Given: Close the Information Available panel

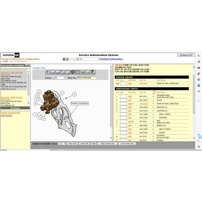Looking at the screenshot, I should tap(29, 65).
